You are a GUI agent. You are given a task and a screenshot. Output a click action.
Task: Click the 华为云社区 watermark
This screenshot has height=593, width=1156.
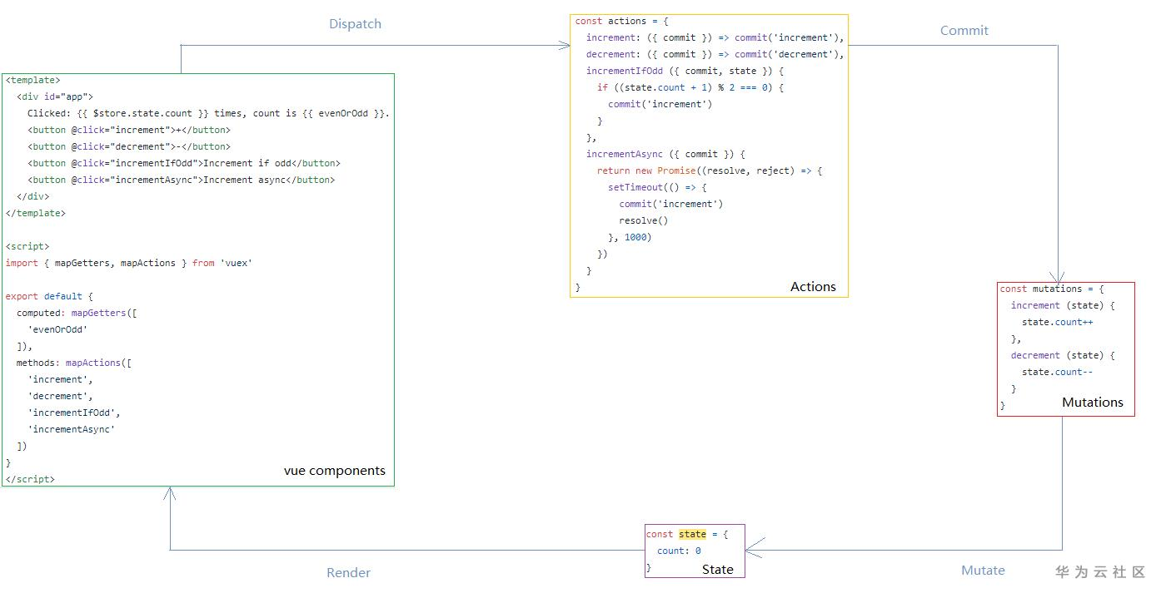pyautogui.click(x=1100, y=572)
